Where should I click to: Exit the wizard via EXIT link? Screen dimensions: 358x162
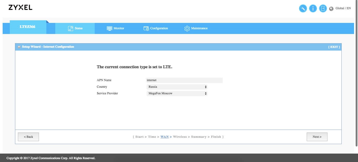pos(334,47)
